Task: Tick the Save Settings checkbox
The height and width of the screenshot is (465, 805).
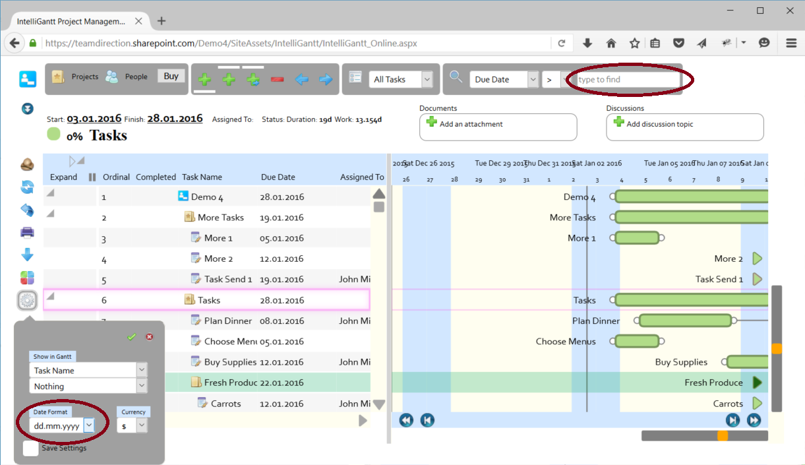Action: 30,449
